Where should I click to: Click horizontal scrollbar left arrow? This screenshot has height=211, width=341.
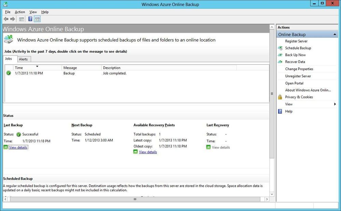pyautogui.click(x=5, y=199)
